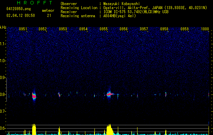213x135 pixels.
Task: Click the 1000 time marker
Action: (x=205, y=29)
